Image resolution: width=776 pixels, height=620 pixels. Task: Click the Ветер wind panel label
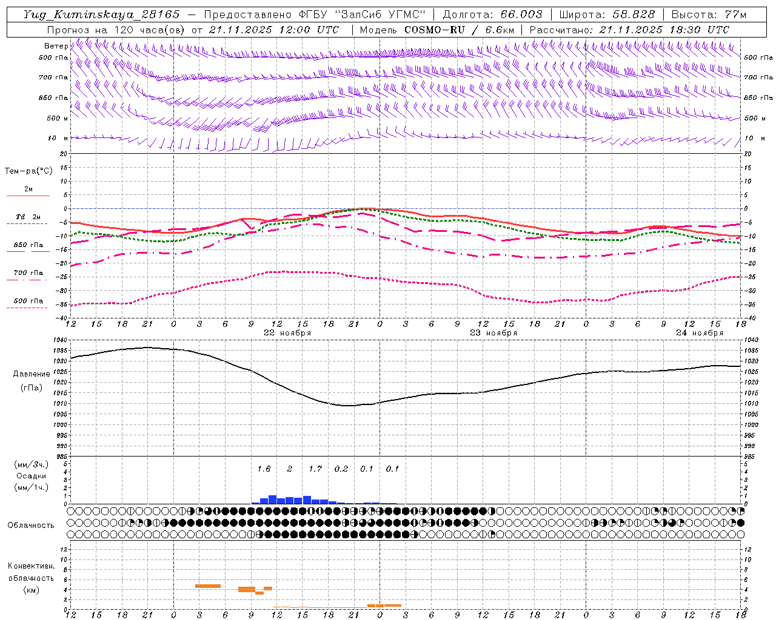tap(56, 46)
